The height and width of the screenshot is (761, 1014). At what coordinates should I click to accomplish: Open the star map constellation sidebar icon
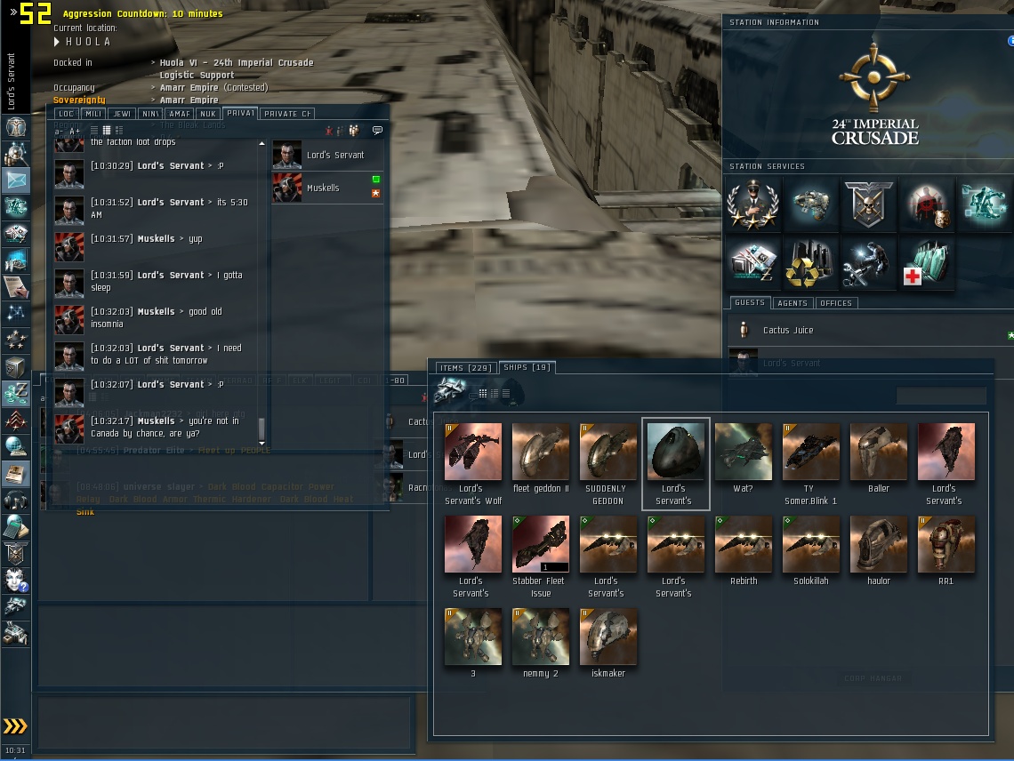(x=15, y=312)
